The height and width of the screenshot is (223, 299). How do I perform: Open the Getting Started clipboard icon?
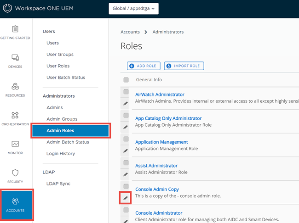coord(15,29)
